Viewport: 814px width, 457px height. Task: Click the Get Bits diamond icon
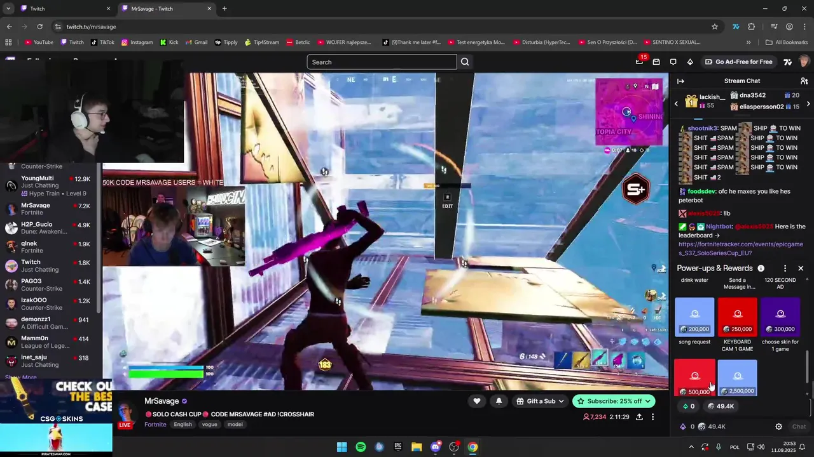click(x=690, y=62)
